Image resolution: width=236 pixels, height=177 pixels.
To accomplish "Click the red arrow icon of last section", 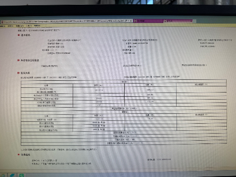I will point(19,155).
